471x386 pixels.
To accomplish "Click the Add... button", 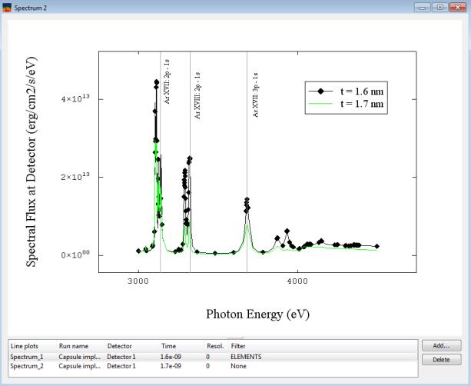I will (x=441, y=346).
